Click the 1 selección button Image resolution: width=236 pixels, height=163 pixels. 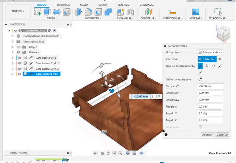pyautogui.click(x=207, y=59)
